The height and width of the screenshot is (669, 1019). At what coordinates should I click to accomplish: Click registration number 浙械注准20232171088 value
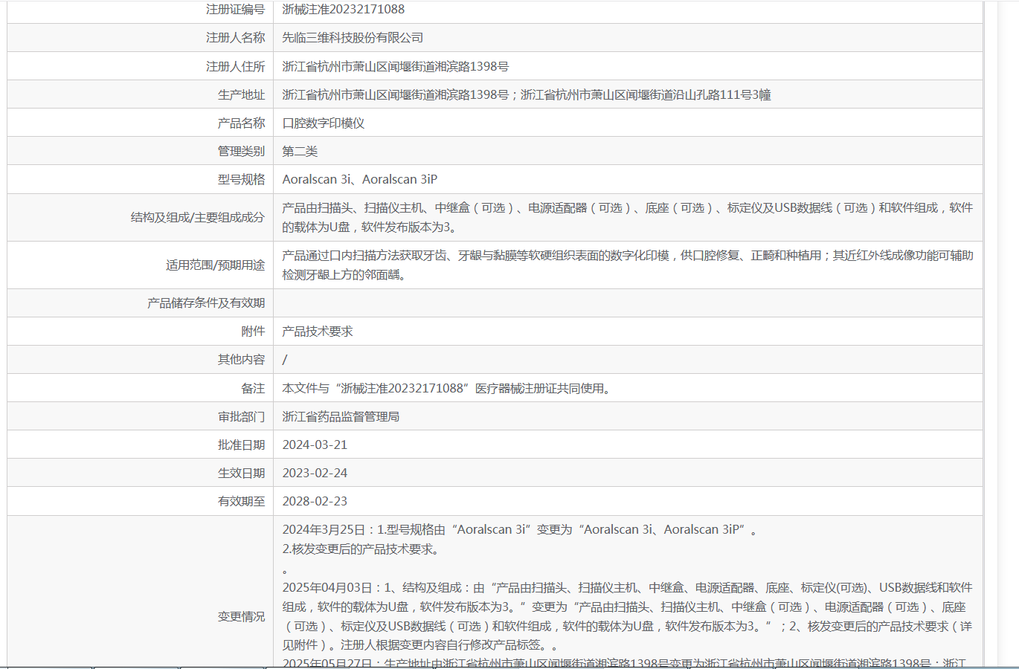tap(344, 10)
